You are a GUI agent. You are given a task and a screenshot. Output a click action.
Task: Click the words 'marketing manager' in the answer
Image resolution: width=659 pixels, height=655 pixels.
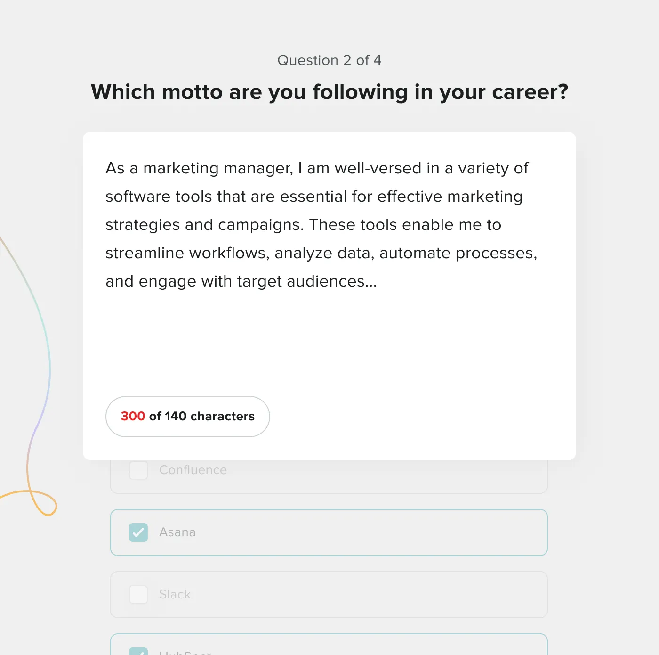[218, 169]
